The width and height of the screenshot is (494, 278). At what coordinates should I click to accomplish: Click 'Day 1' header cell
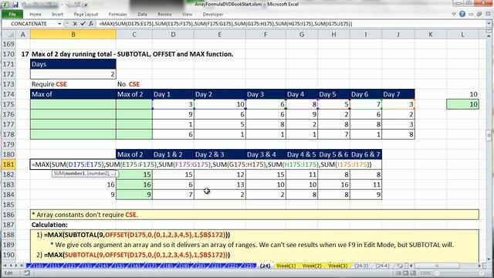pyautogui.click(x=173, y=94)
